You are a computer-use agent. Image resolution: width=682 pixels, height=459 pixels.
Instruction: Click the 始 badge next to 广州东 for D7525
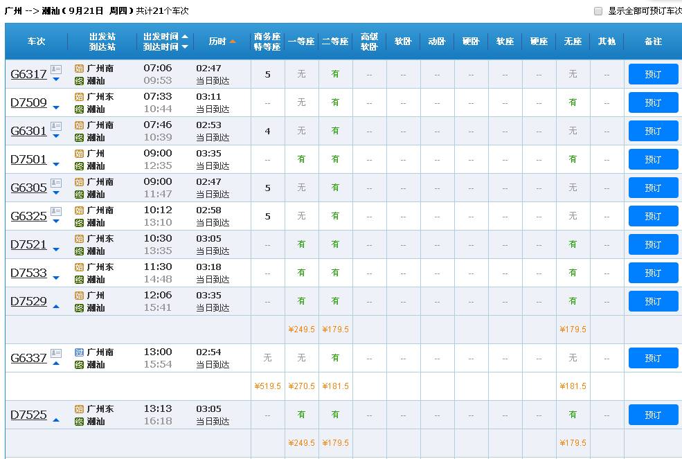tap(78, 409)
